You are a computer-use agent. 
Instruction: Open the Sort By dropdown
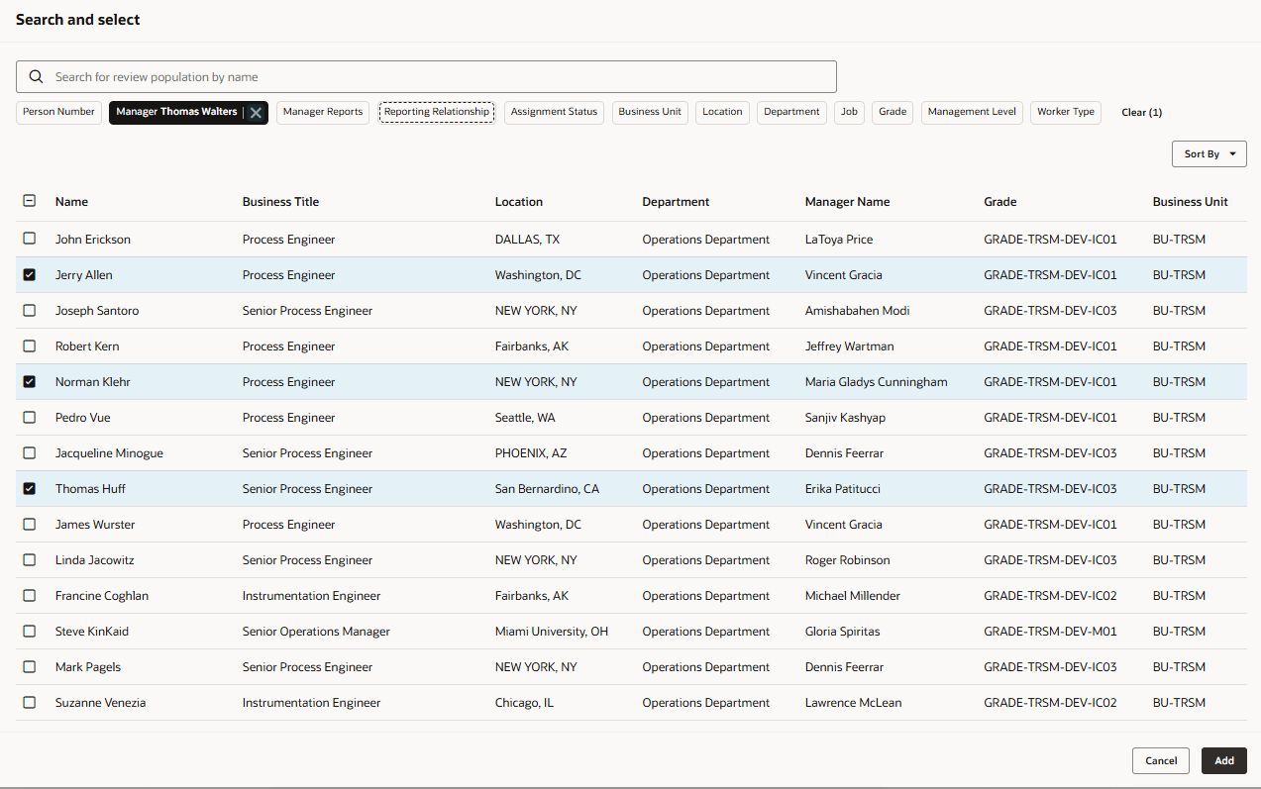point(1208,153)
